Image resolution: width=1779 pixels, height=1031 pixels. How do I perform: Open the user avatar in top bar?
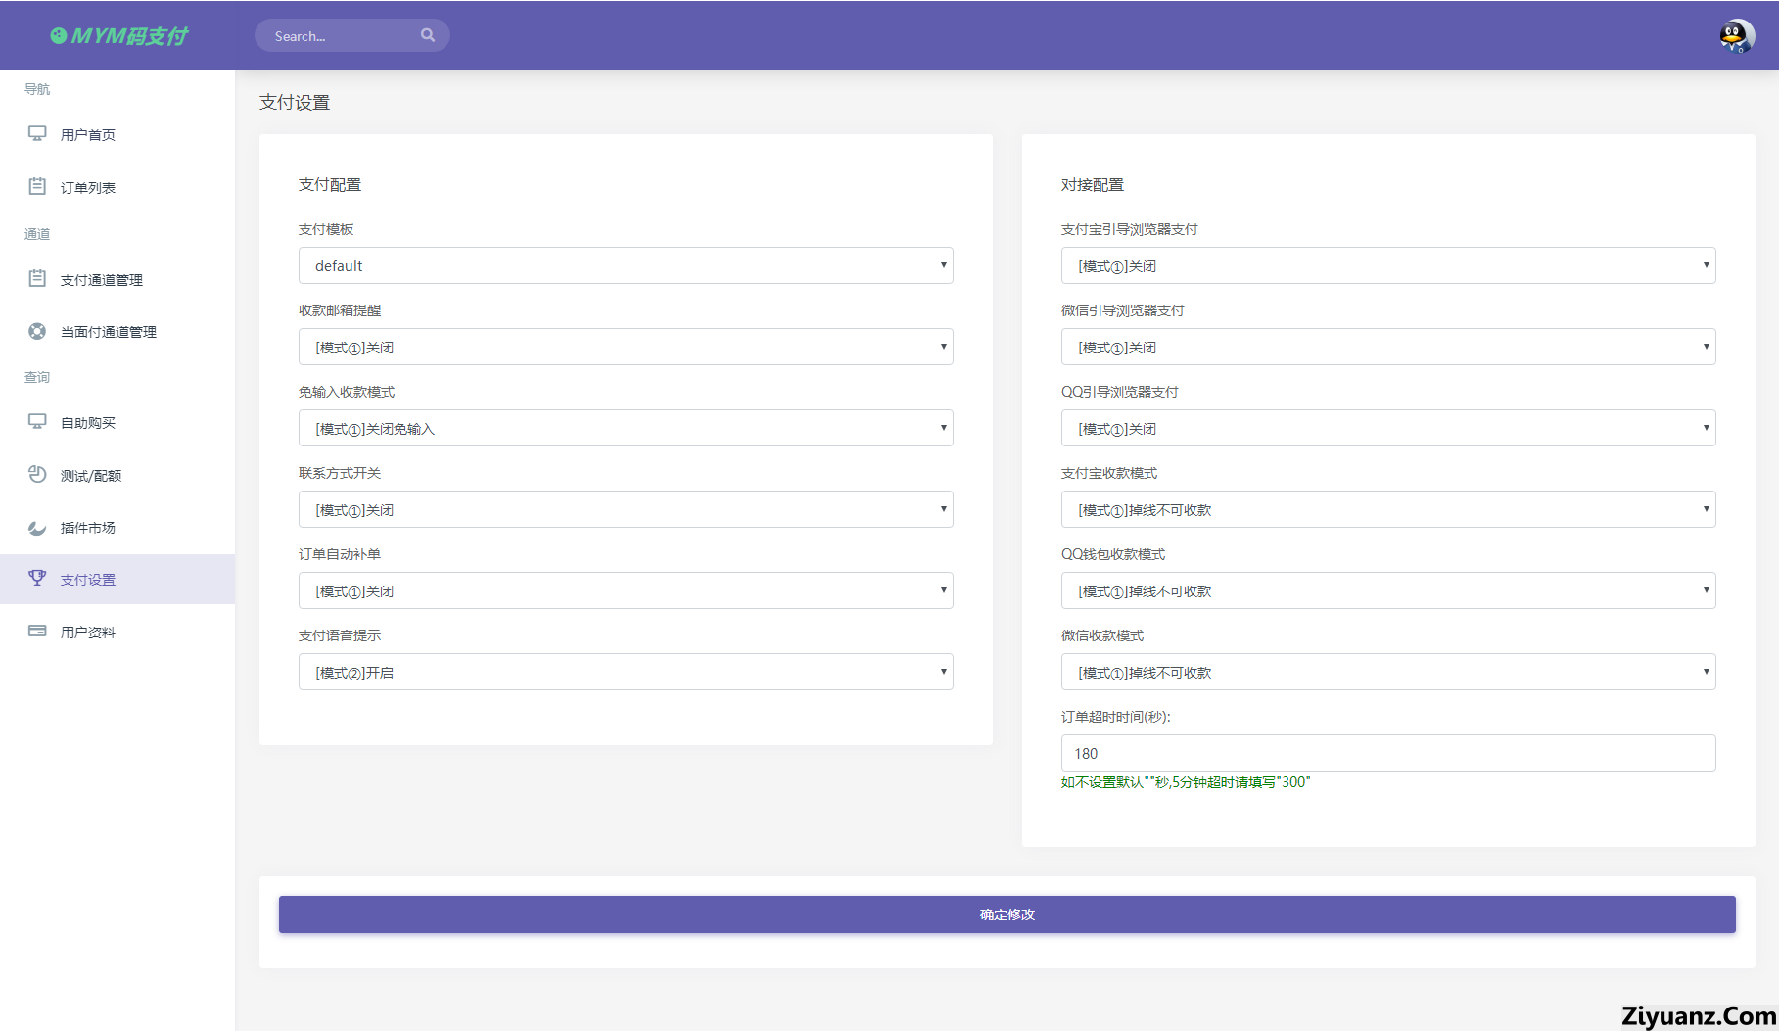(x=1736, y=36)
